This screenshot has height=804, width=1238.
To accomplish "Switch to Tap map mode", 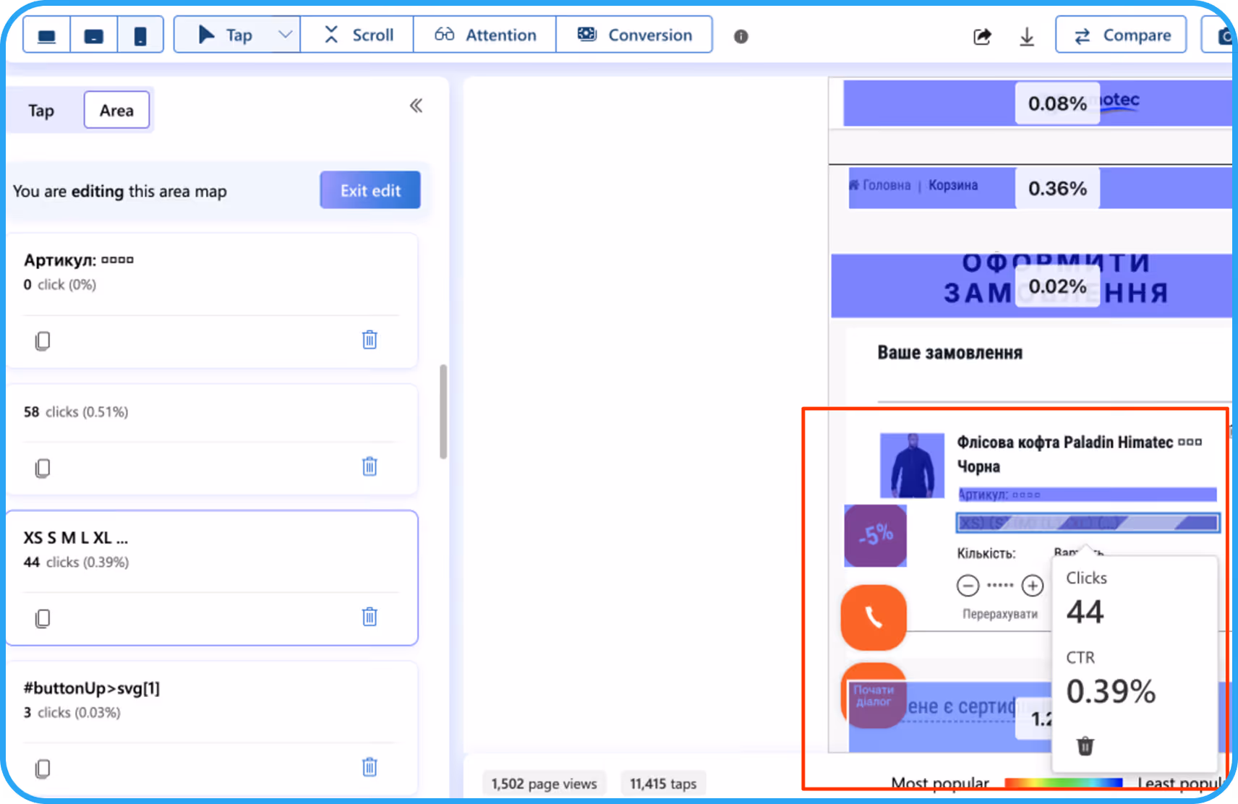I will [x=41, y=111].
